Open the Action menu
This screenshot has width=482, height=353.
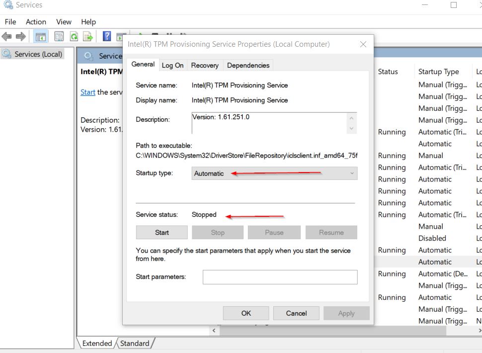(36, 22)
